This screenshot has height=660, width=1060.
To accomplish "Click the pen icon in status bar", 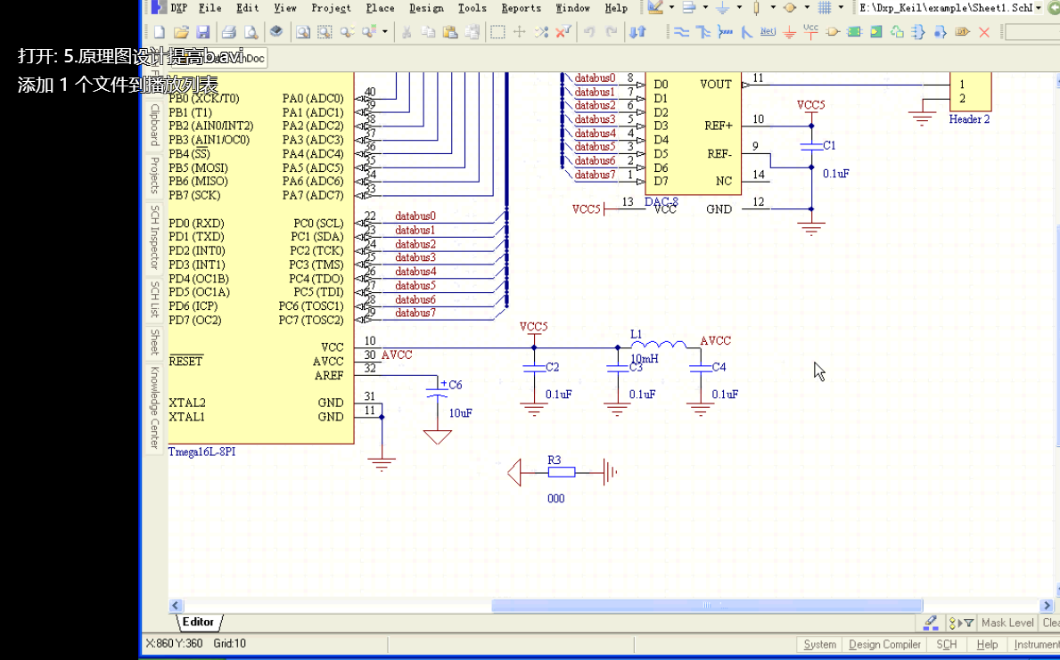I will [x=931, y=623].
